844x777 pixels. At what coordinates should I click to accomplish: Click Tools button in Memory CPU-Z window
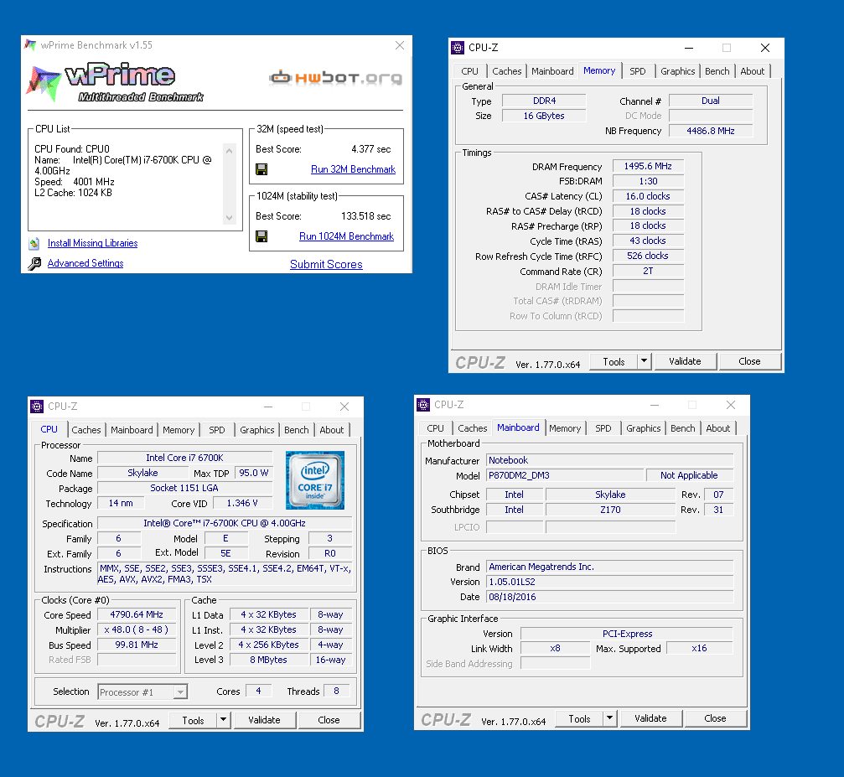click(x=614, y=361)
